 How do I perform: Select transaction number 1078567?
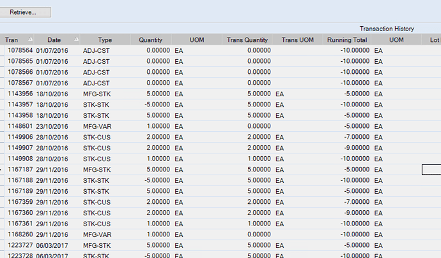coord(20,83)
